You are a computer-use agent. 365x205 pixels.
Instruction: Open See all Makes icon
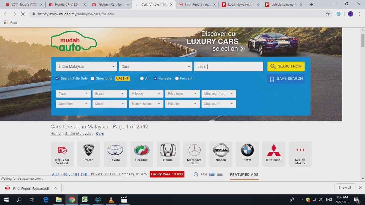coord(300,154)
